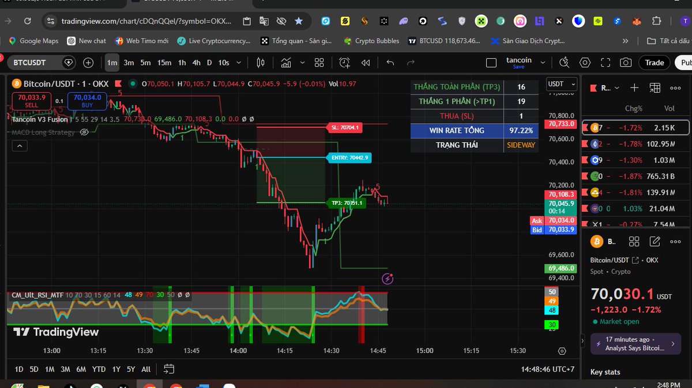Take a chart snapshot with camera icon
The image size is (692, 388).
(625, 62)
